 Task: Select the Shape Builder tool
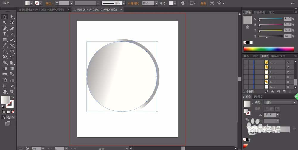tap(4, 62)
